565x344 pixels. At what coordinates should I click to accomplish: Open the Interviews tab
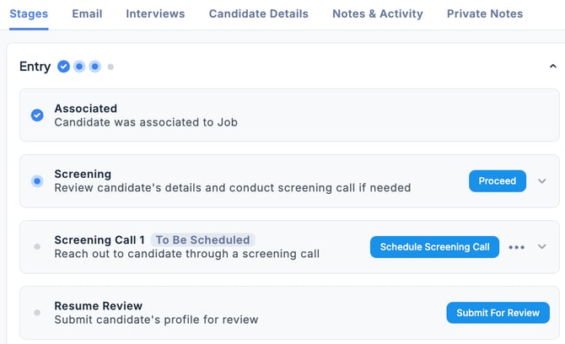[x=155, y=13]
